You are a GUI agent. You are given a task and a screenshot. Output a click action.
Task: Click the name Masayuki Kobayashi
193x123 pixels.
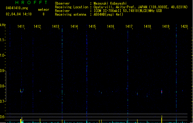tap(110, 3)
